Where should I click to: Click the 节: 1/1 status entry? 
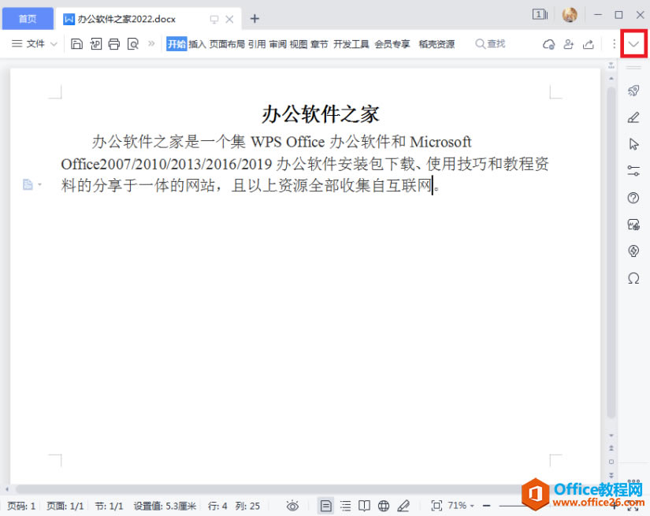[109, 506]
